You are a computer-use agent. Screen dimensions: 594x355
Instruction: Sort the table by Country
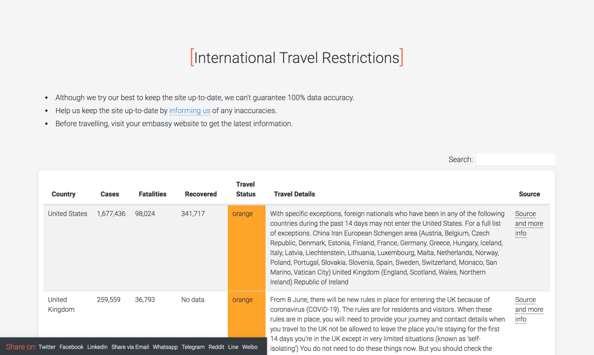[x=63, y=194]
